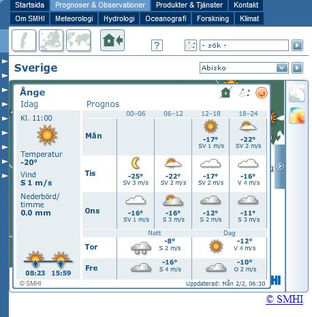Screen dimensions: 312x317
Task: Close the Ånge forecast popup
Action: click(x=262, y=93)
